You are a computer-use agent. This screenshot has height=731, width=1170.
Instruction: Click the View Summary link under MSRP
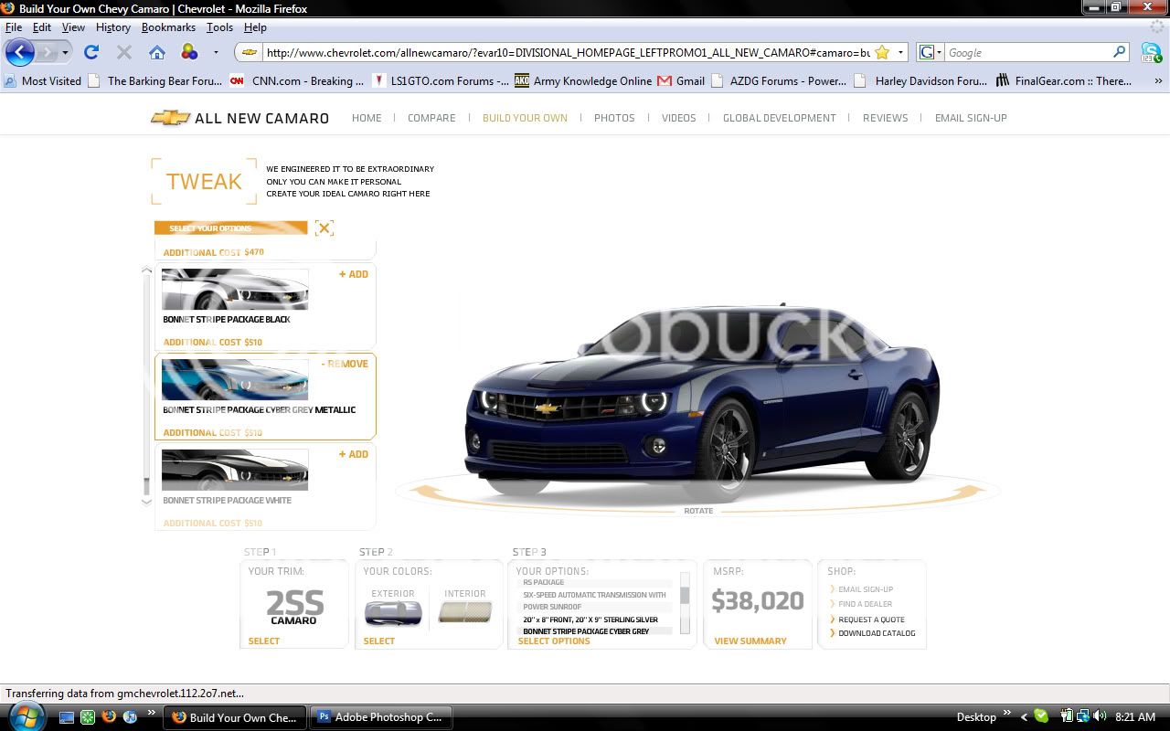click(750, 641)
